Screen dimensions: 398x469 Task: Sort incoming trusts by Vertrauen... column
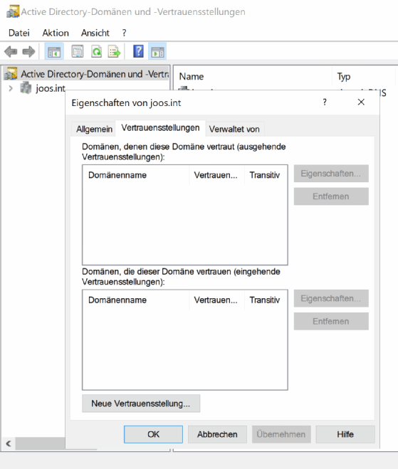217,300
